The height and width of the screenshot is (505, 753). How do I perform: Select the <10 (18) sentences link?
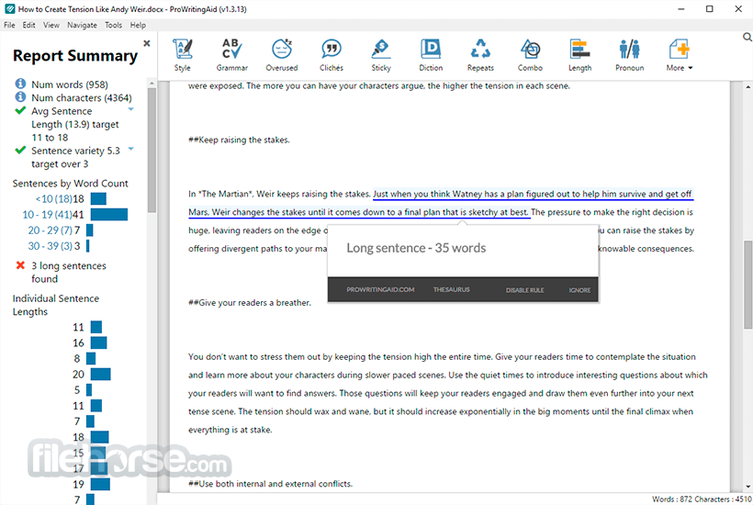click(54, 198)
